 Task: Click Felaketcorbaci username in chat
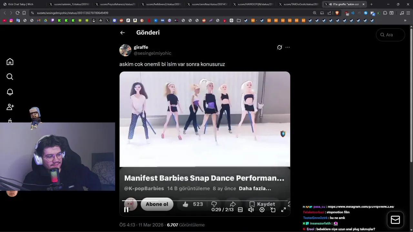pyautogui.click(x=314, y=212)
